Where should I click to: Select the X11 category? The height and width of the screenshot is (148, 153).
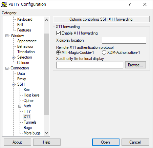coord(27,117)
